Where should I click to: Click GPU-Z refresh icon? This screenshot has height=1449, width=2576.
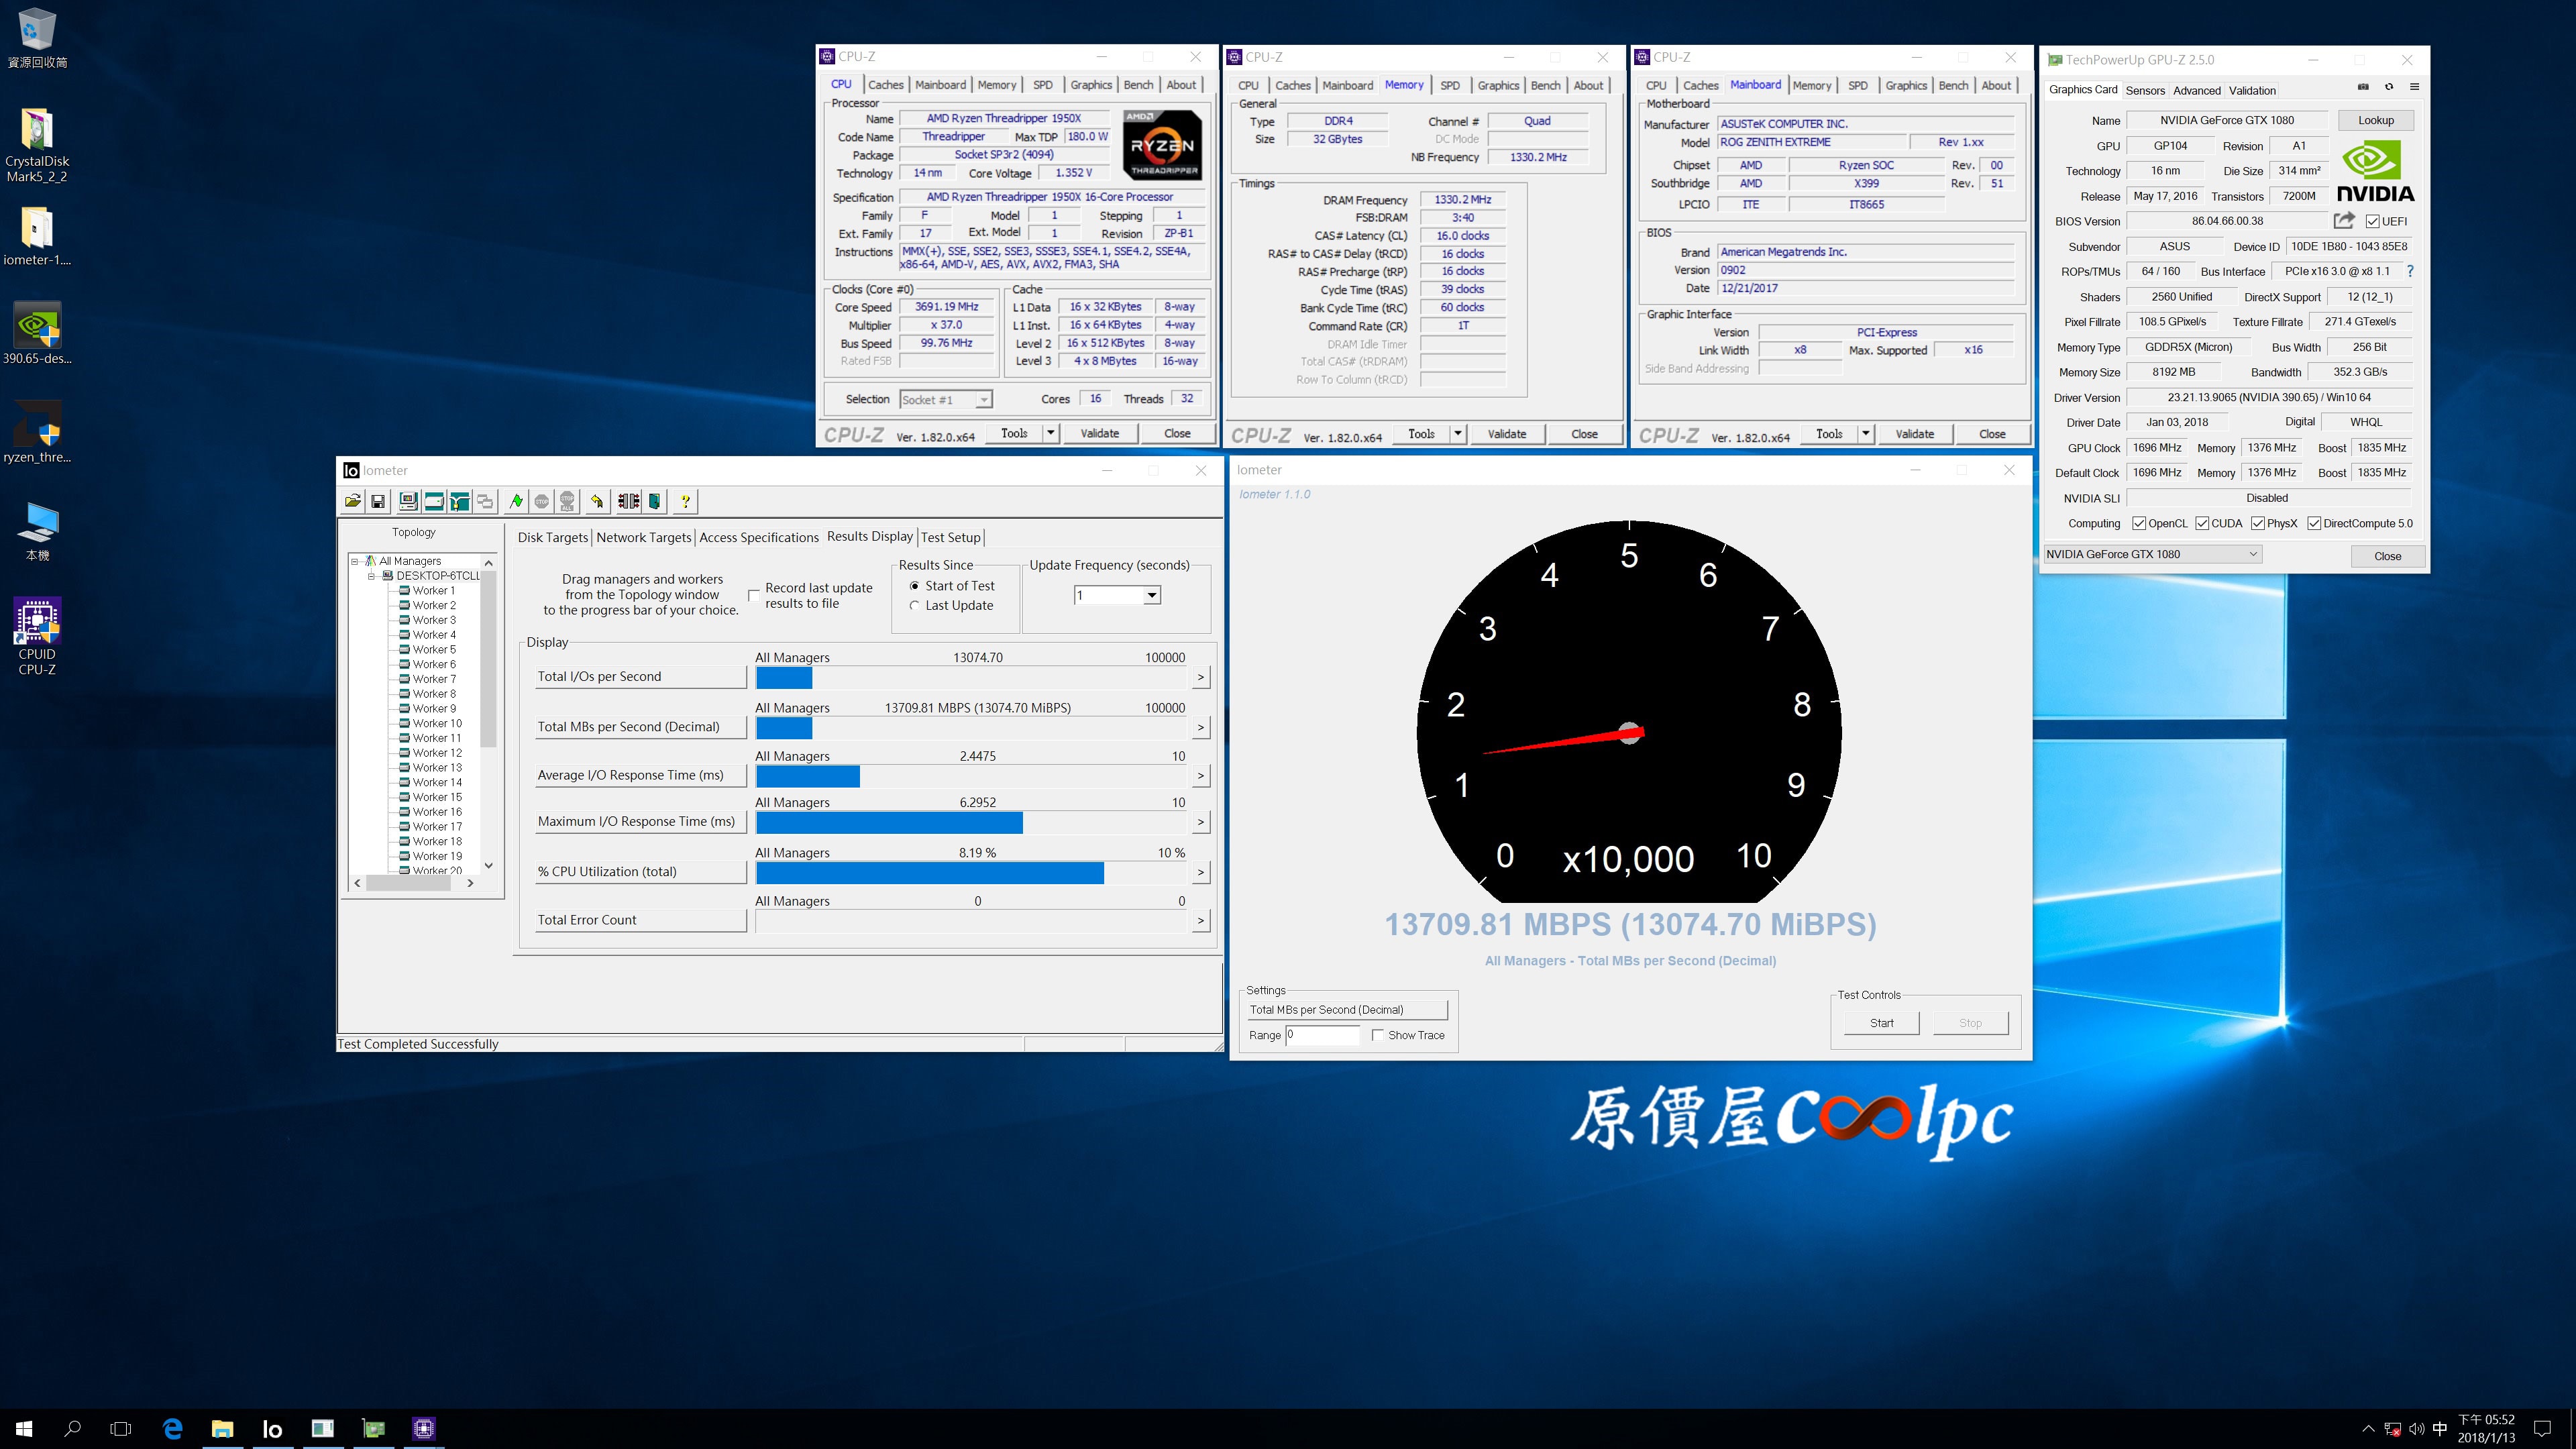2389,87
